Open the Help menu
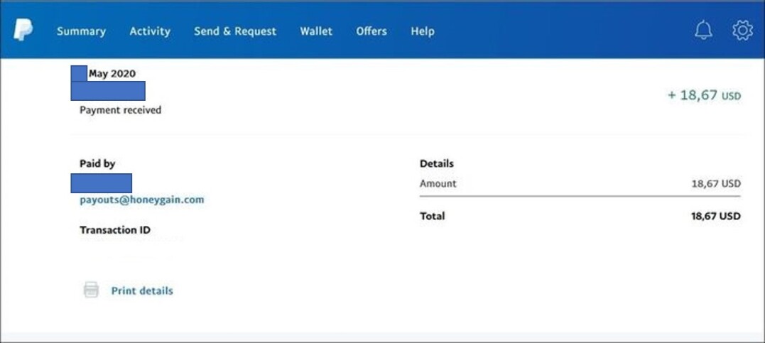The width and height of the screenshot is (765, 343). (423, 31)
